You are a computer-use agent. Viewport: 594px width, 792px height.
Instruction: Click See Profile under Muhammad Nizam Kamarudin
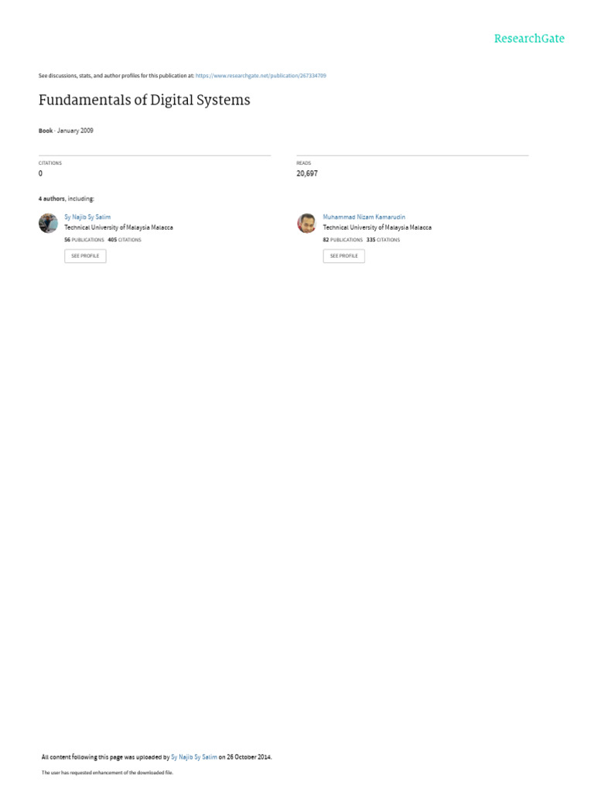click(x=344, y=256)
